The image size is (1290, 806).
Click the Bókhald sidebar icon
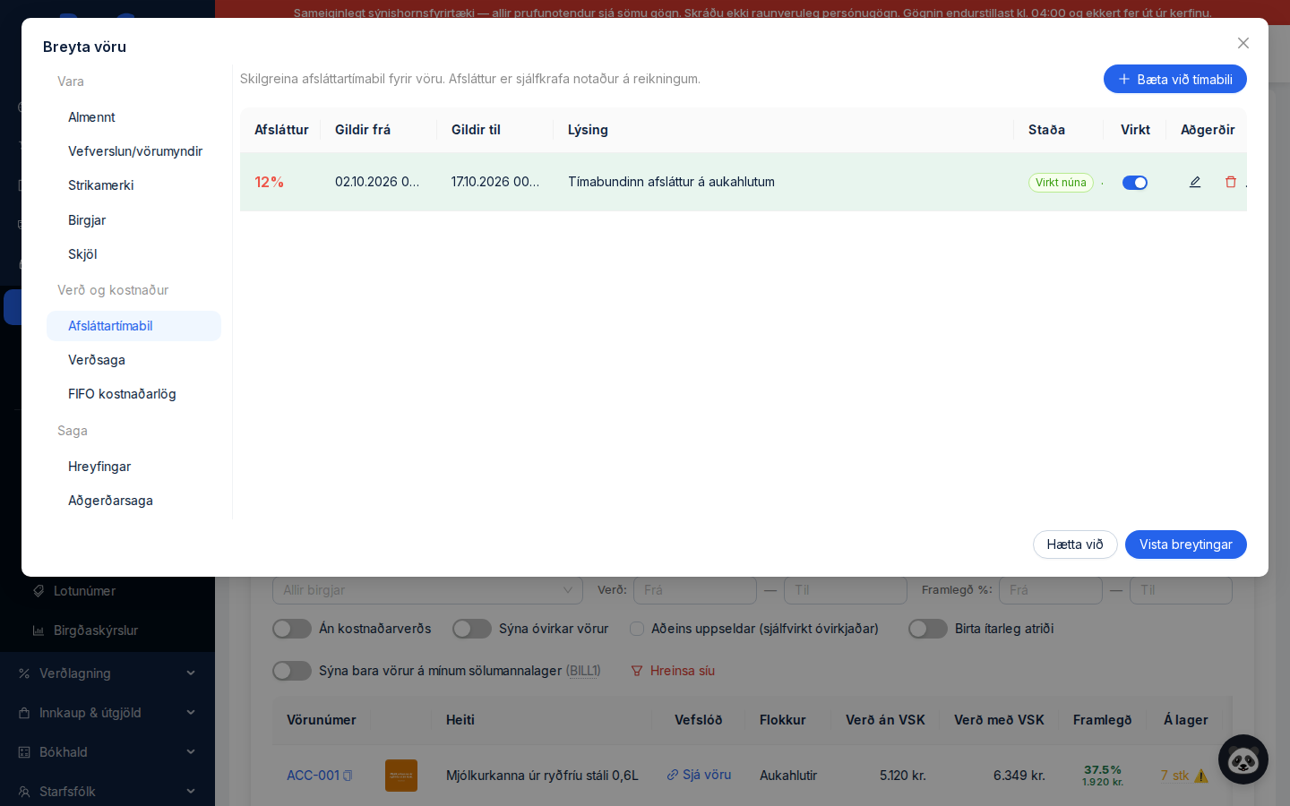click(24, 752)
